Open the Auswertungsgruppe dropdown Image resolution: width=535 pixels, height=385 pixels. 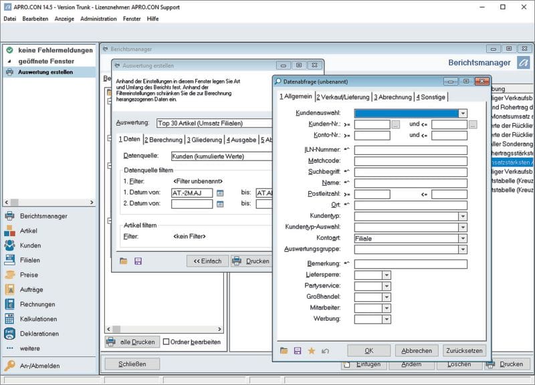[463, 249]
